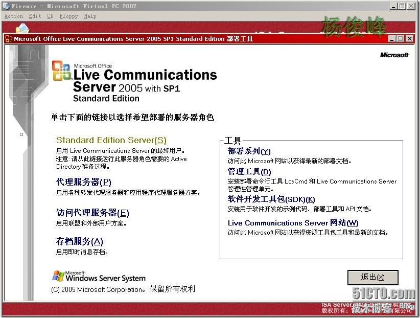Click the deployment tool title bar icon

8,39
